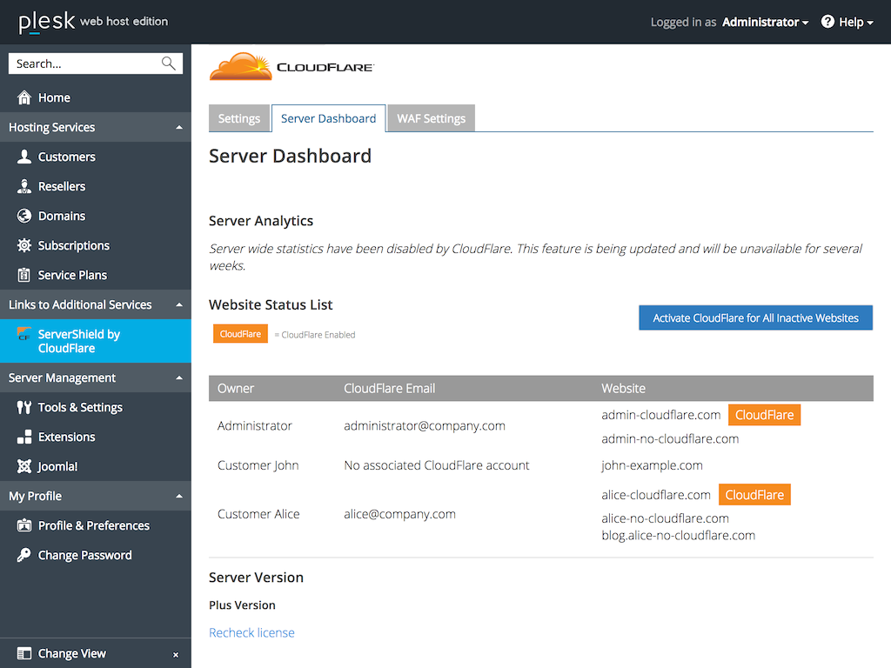Click alice@company.com email cell
Viewport: 891px width, 668px height.
click(399, 514)
